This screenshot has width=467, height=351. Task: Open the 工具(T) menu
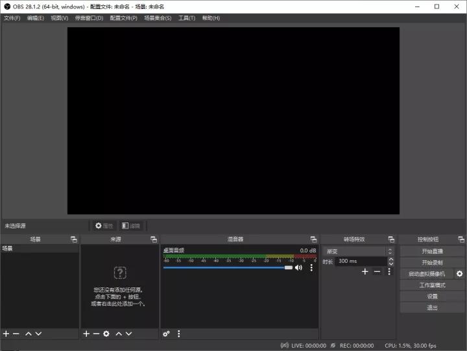click(187, 18)
